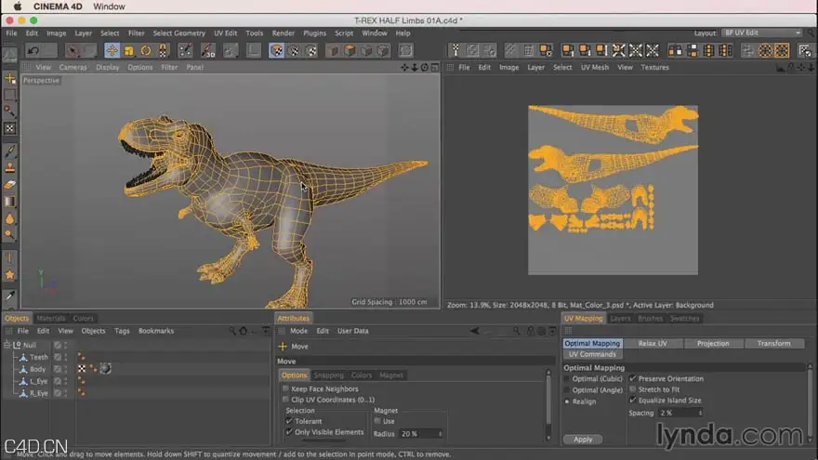Click the Apply button
818x460 pixels.
point(583,440)
